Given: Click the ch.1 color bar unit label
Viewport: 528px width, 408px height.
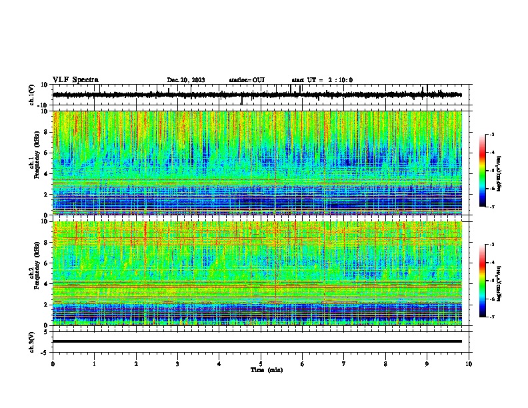Looking at the screenshot, I should click(x=499, y=174).
